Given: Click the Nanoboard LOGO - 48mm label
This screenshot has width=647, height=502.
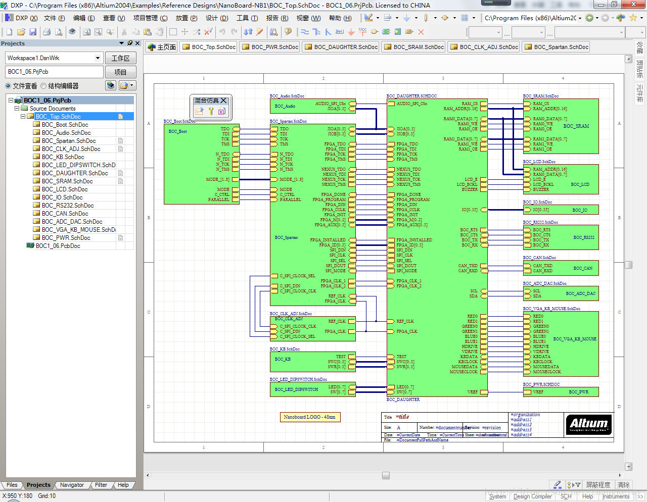Looking at the screenshot, I should point(310,417).
